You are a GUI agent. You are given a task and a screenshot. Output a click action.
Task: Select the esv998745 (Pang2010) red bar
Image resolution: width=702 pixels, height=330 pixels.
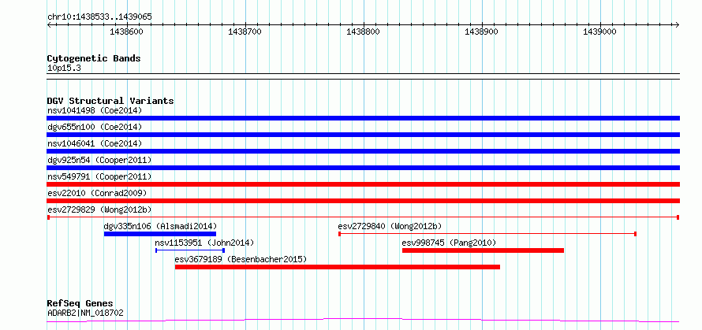(x=483, y=250)
